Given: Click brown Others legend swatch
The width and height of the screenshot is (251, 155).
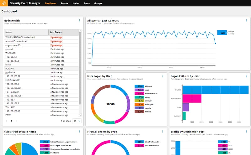Looking at the screenshot, I should (x=139, y=112).
